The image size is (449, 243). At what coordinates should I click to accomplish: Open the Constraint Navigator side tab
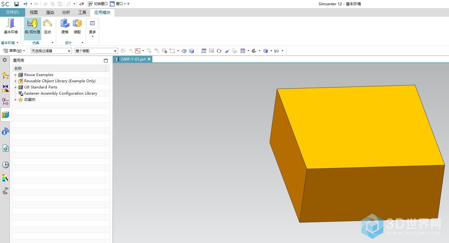[5, 88]
